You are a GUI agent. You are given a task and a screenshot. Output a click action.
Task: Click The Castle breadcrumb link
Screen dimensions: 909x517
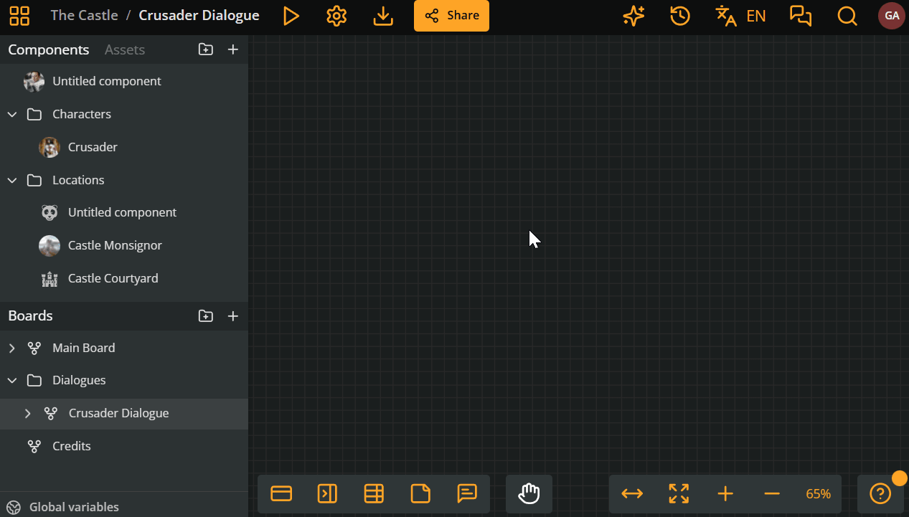pos(84,16)
